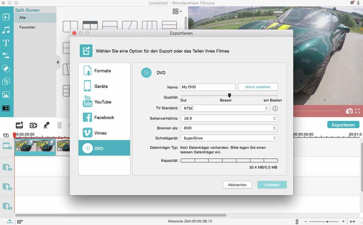Open the Text and titles panel
The image size is (363, 225).
6,43
